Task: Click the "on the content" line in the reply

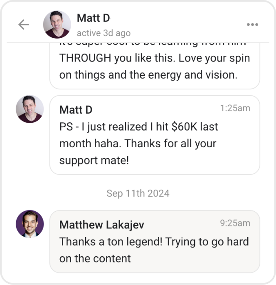Action: [95, 258]
